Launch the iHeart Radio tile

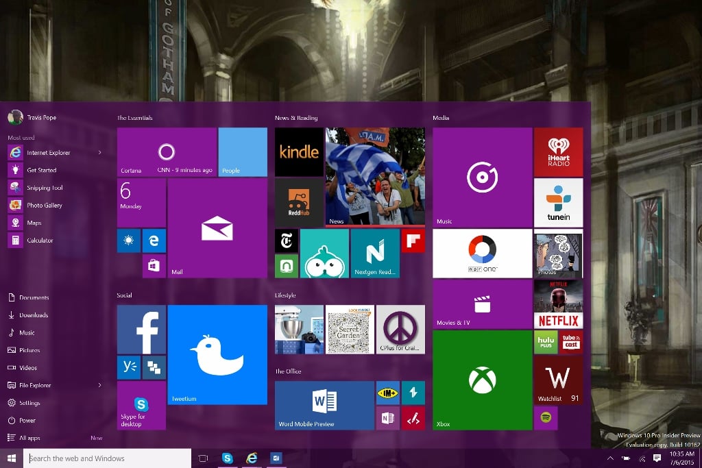(x=559, y=152)
